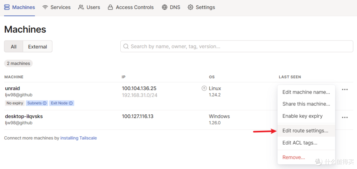
Task: Open the three-dot menu for unraid
Action: [x=345, y=89]
